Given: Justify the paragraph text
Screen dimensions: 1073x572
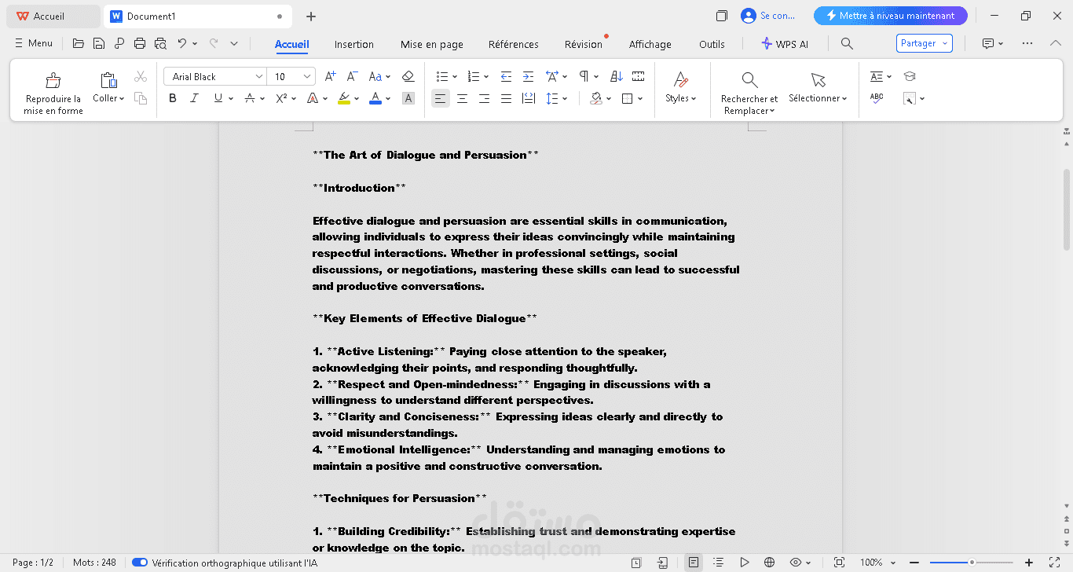Looking at the screenshot, I should point(506,98).
